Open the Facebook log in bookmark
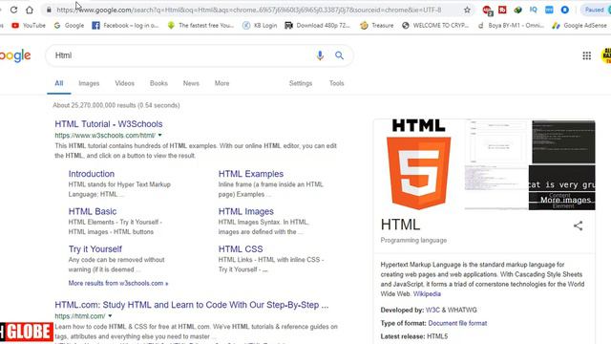611x344 pixels. click(x=125, y=26)
